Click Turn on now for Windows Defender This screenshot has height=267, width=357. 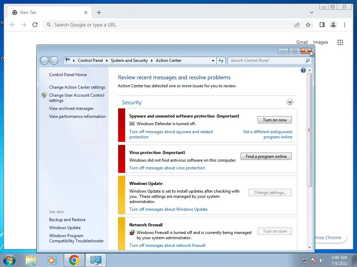[275, 120]
